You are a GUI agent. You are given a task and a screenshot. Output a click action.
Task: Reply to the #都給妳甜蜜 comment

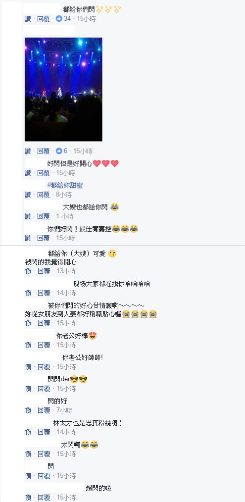(x=44, y=195)
